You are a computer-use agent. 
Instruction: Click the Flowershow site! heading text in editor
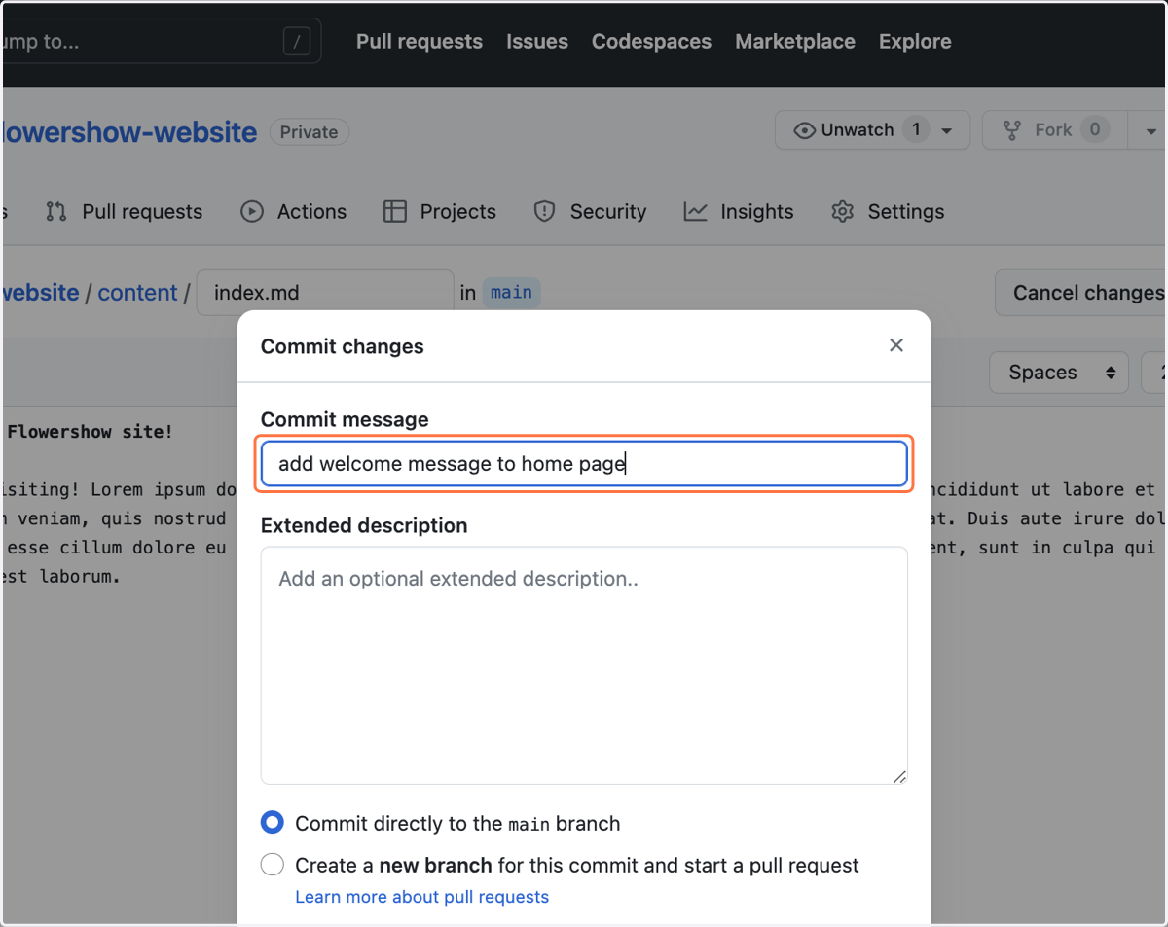tap(90, 432)
